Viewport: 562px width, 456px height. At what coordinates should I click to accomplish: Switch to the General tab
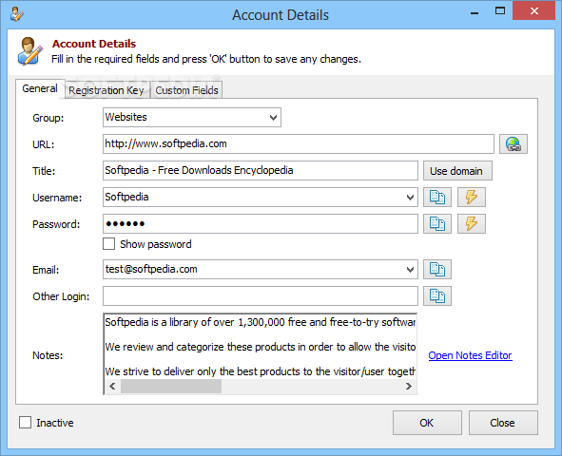[40, 88]
